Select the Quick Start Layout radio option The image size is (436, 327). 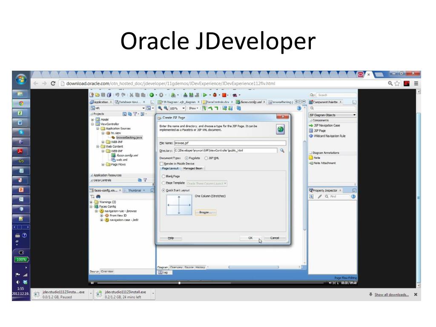coord(163,190)
